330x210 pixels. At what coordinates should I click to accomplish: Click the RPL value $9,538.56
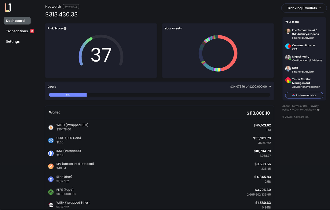262,164
